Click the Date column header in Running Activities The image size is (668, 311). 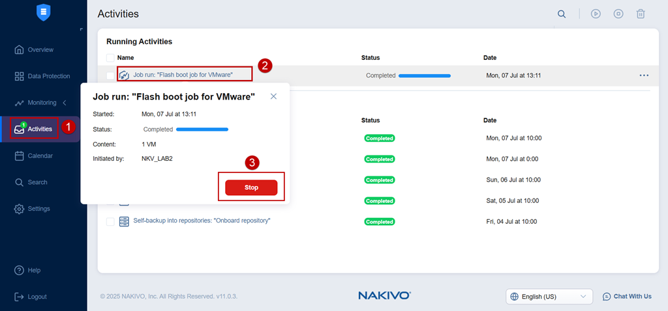pyautogui.click(x=490, y=58)
